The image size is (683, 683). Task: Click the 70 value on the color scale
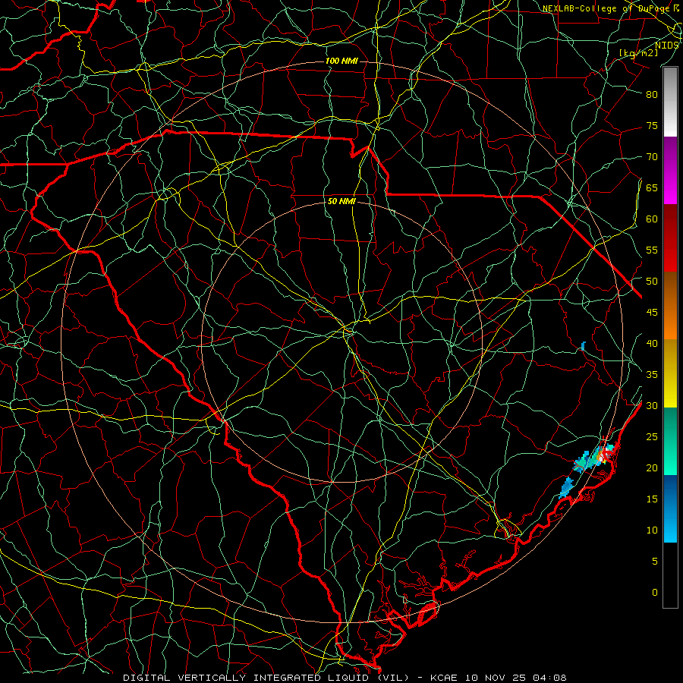coord(652,157)
